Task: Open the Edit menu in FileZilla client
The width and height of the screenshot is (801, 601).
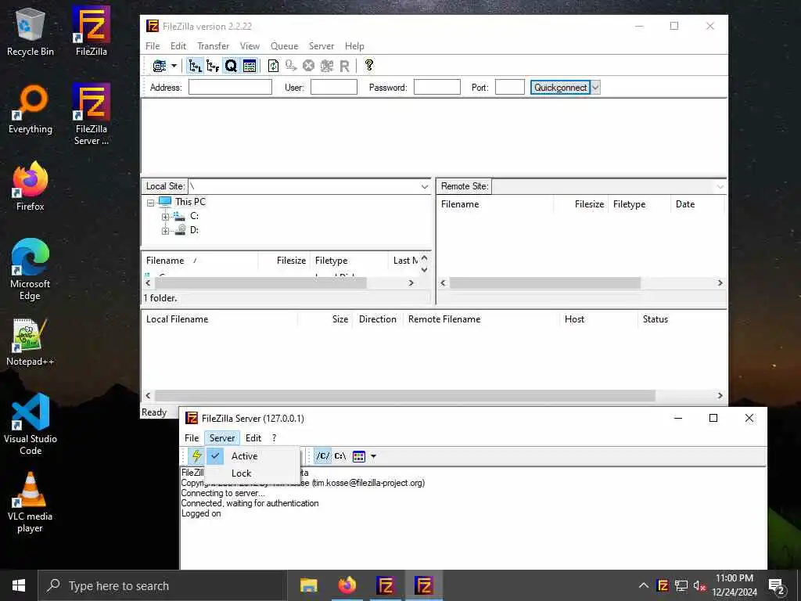Action: (178, 46)
